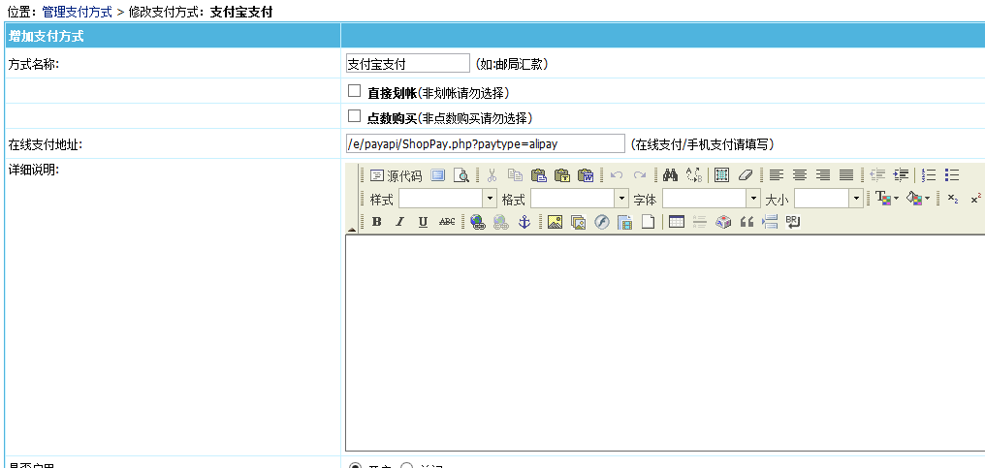Viewport: 985px width, 468px height.
Task: Toggle bold formatting in editor
Action: [376, 222]
